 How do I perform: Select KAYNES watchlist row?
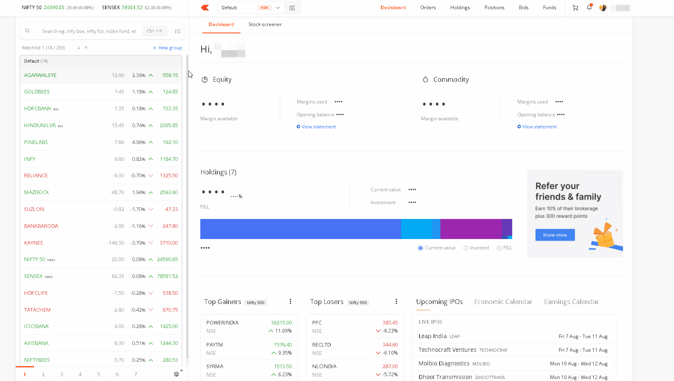point(101,243)
